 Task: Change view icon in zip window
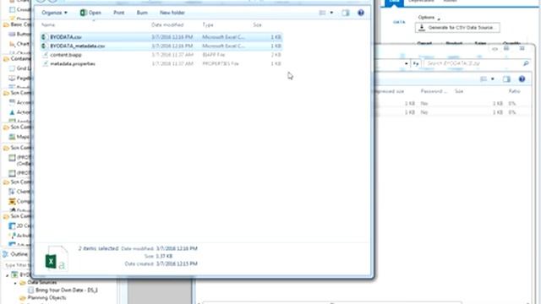coord(484,79)
